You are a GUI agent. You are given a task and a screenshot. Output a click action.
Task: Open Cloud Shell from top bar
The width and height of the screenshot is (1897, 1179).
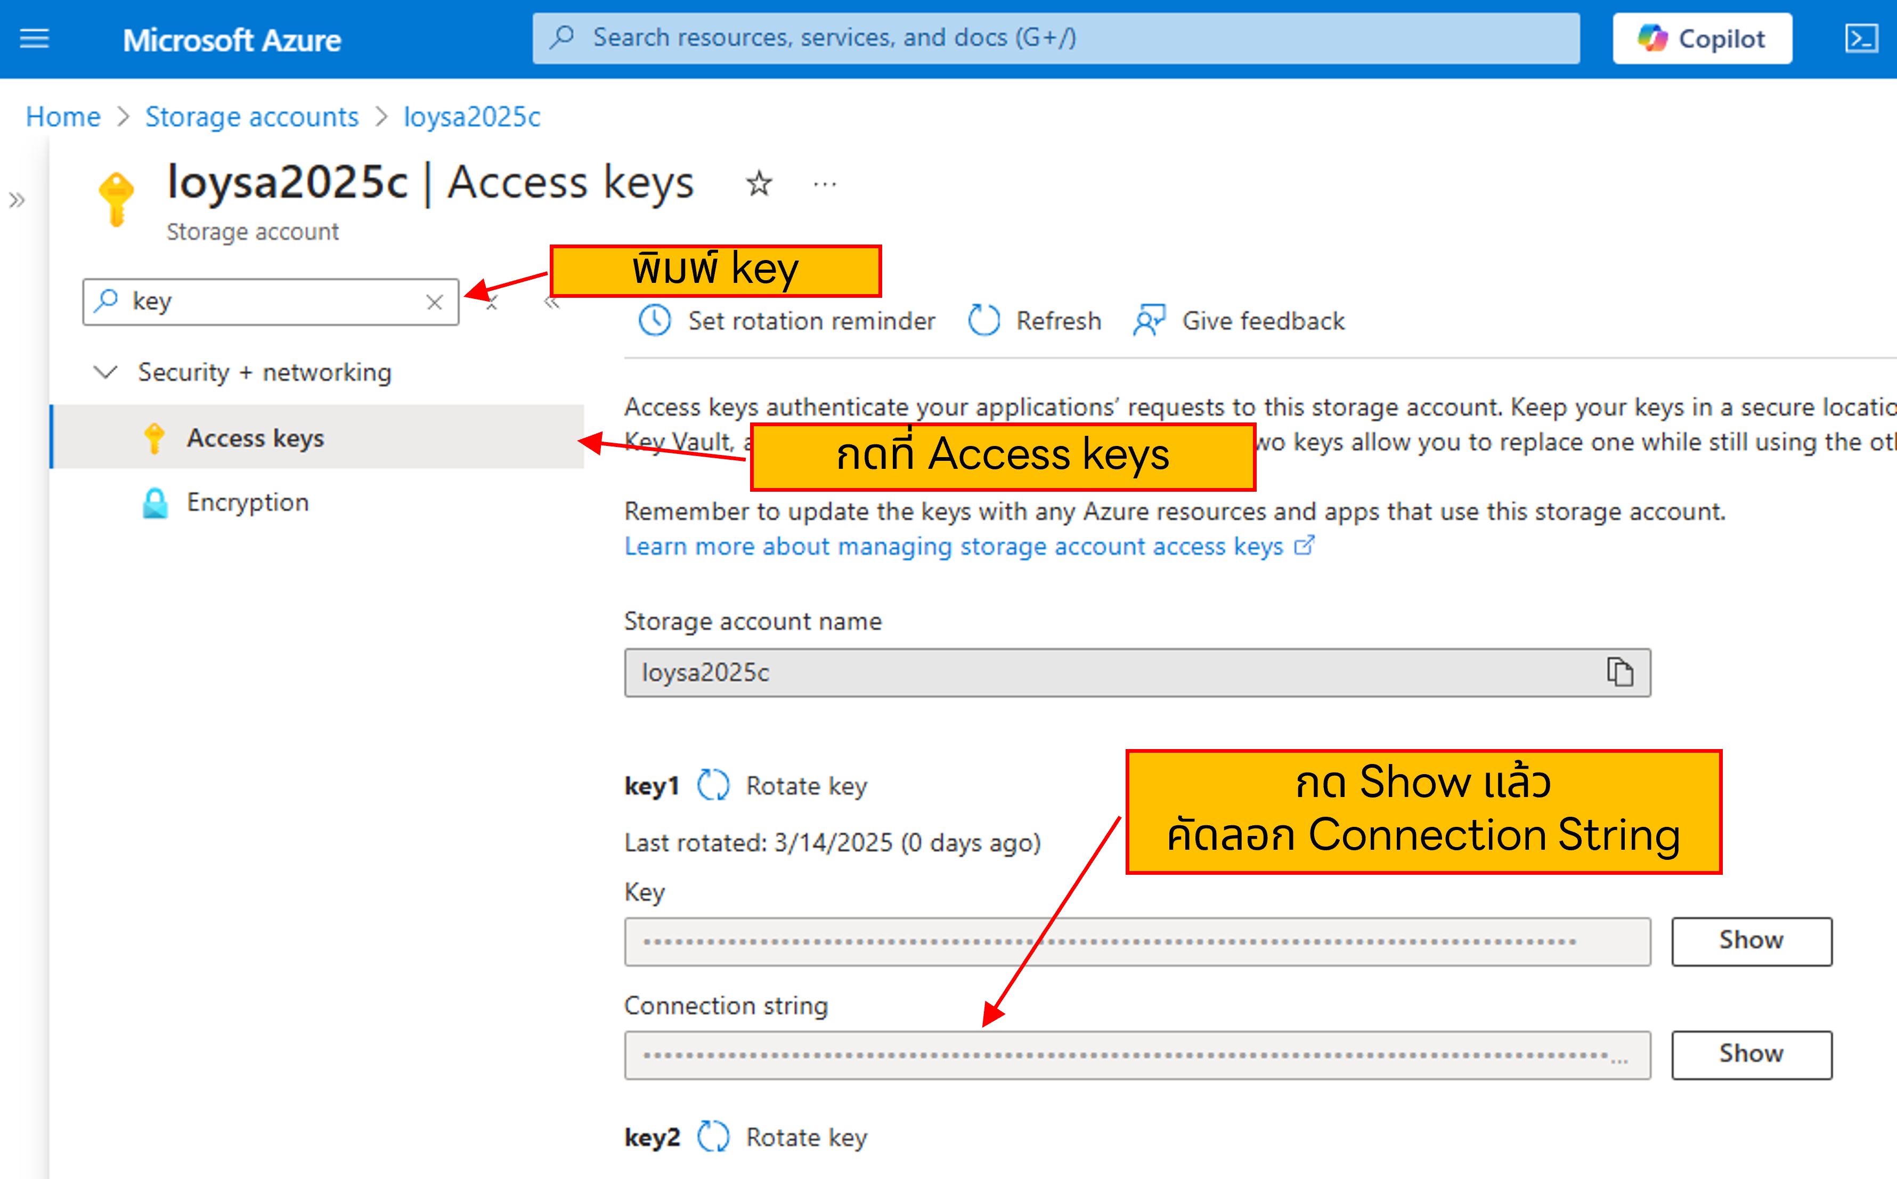point(1861,38)
